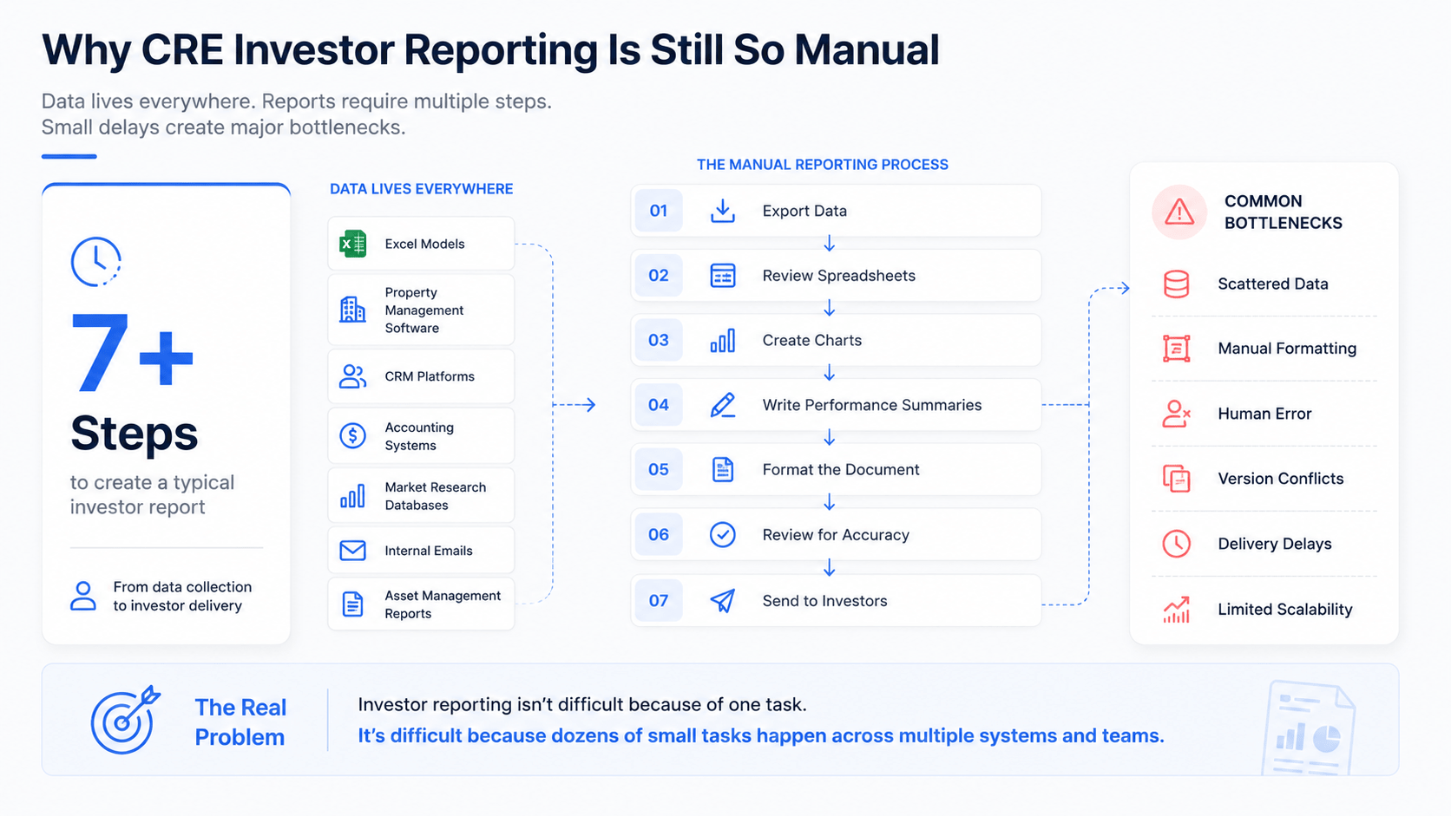Image resolution: width=1451 pixels, height=816 pixels.
Task: Click the CRM Platforms label
Action: 430,376
